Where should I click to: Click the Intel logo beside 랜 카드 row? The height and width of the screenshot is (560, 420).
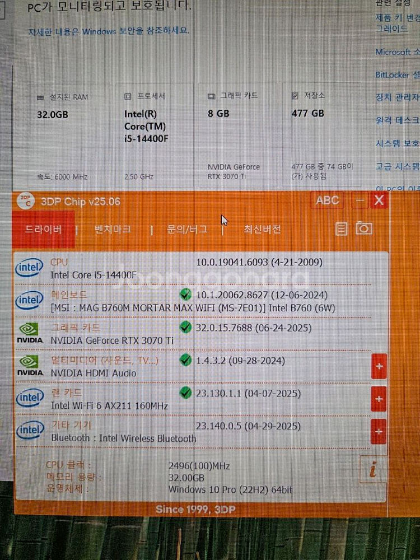pos(30,398)
